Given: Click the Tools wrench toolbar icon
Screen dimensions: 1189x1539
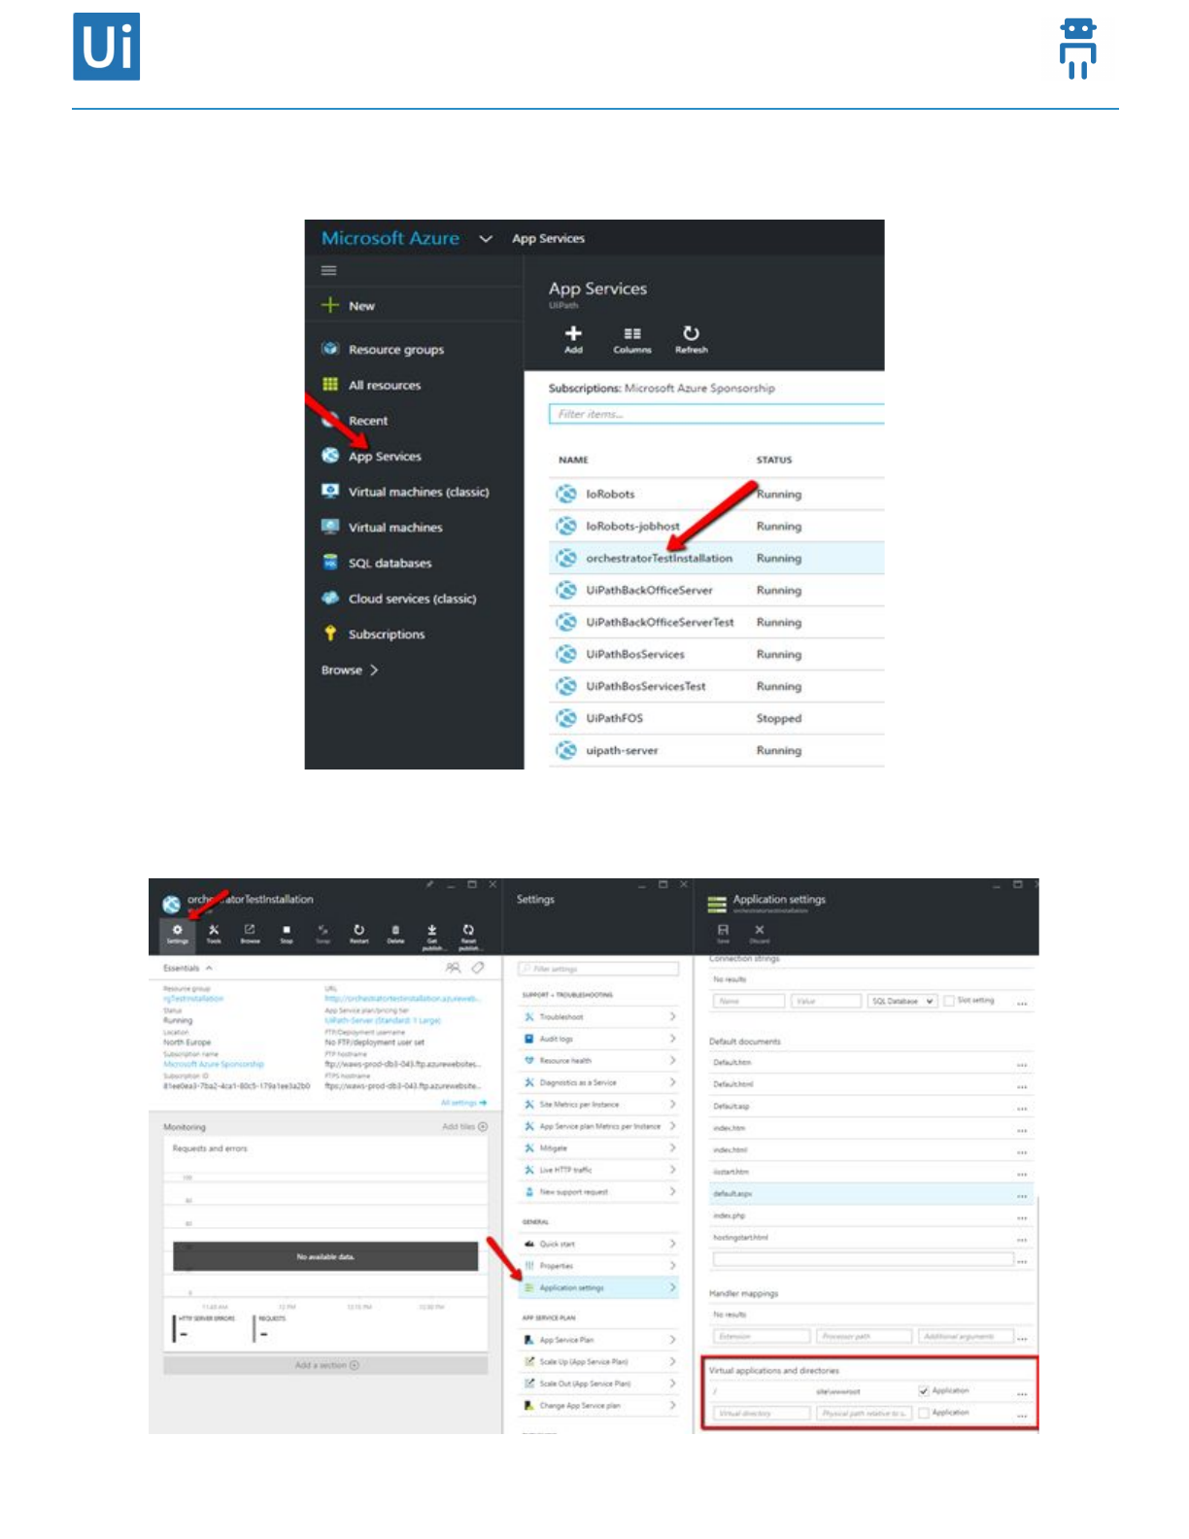Looking at the screenshot, I should (x=214, y=931).
